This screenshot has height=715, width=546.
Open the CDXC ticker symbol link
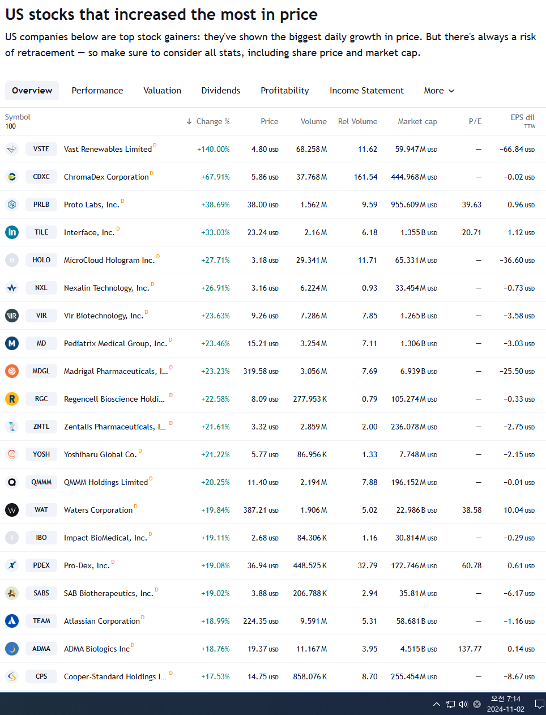click(41, 177)
